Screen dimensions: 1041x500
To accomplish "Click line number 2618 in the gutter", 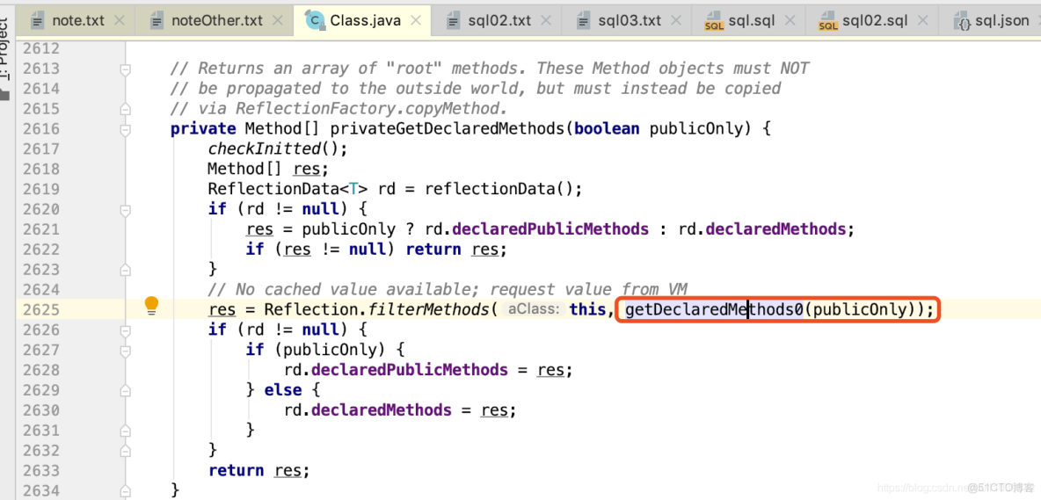I will [41, 169].
